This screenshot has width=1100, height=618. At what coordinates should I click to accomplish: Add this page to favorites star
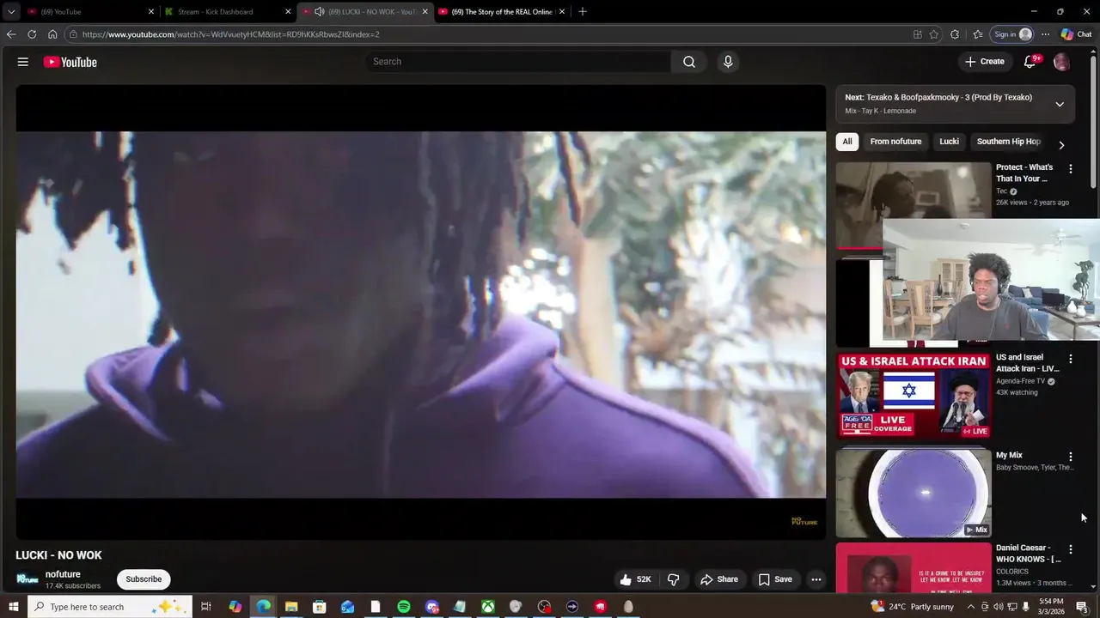click(934, 34)
